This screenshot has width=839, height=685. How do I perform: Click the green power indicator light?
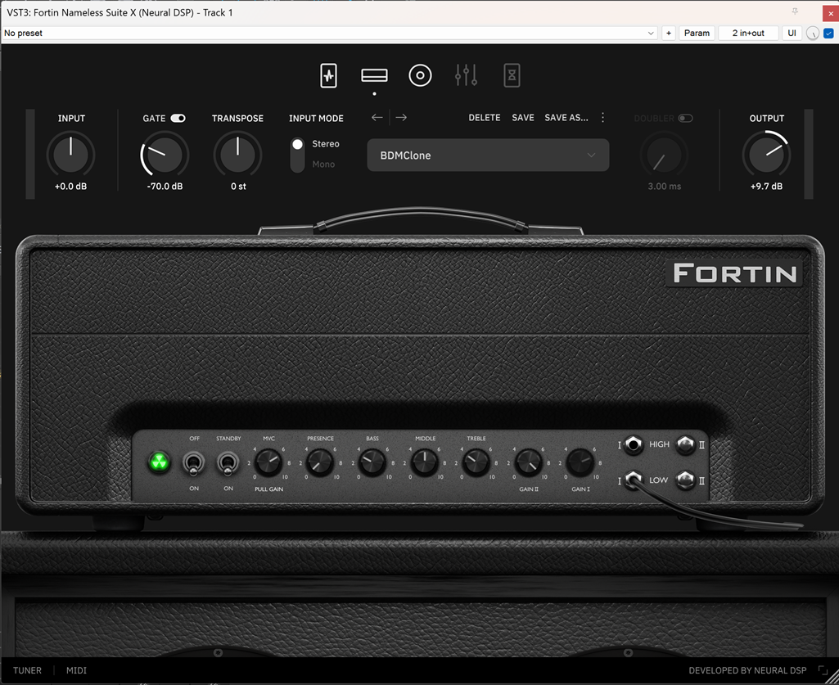pos(159,462)
